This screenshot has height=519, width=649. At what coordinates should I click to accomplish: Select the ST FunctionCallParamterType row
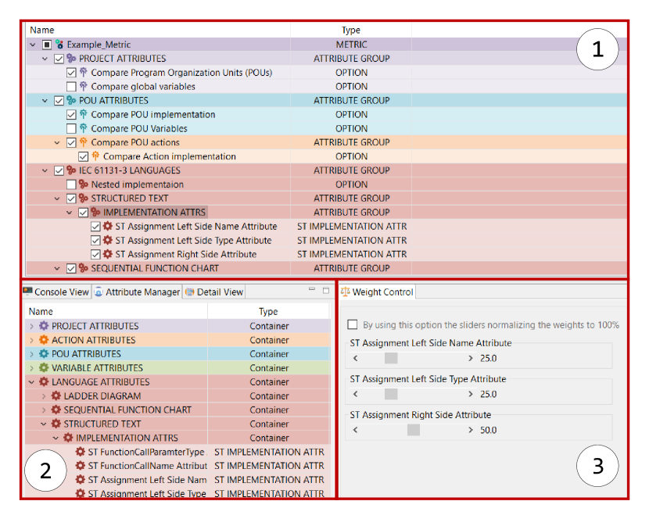point(178,452)
